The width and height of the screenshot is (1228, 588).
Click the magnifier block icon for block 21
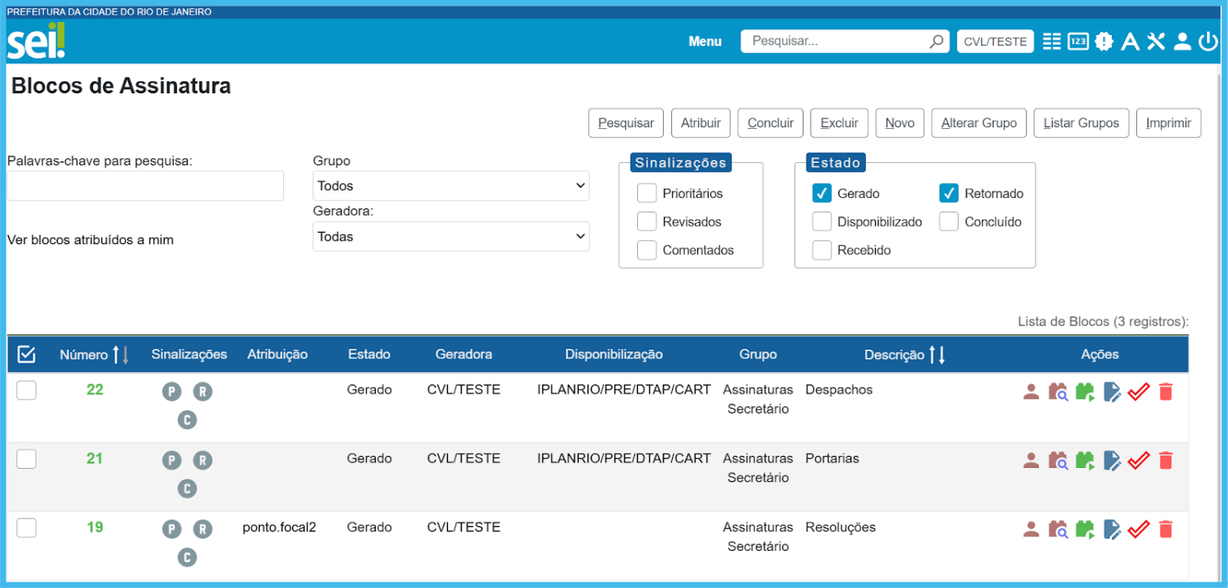[1058, 461]
